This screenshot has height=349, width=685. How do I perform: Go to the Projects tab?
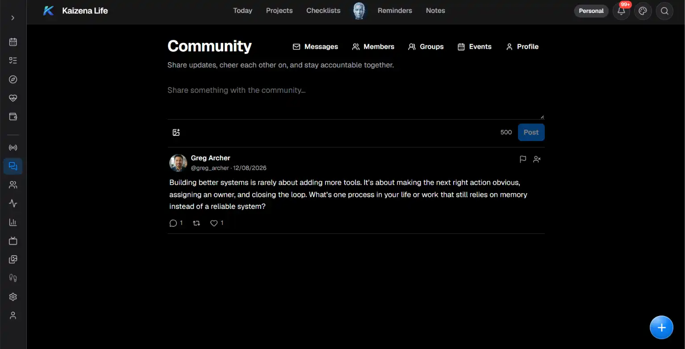point(279,11)
